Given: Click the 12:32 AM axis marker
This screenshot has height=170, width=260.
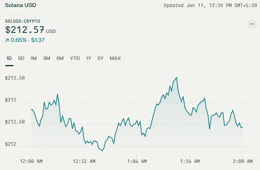Looking at the screenshot, I should tap(84, 161).
